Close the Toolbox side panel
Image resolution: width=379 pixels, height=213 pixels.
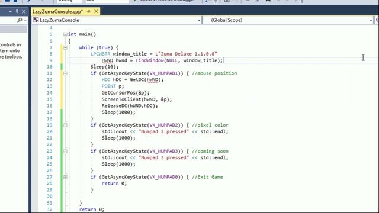[24, 12]
